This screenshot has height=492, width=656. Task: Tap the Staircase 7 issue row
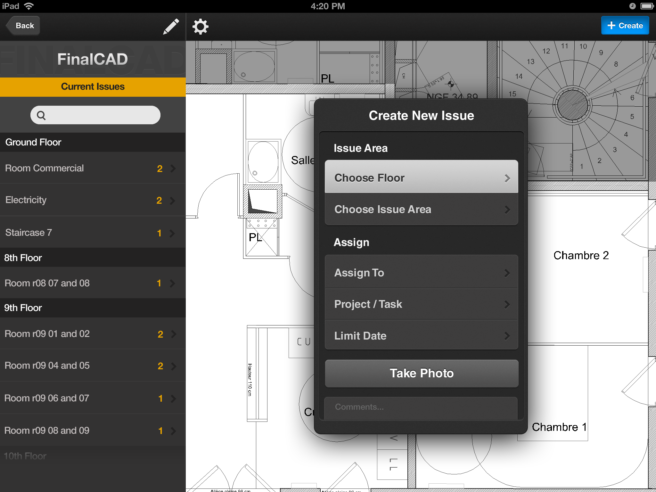[93, 232]
